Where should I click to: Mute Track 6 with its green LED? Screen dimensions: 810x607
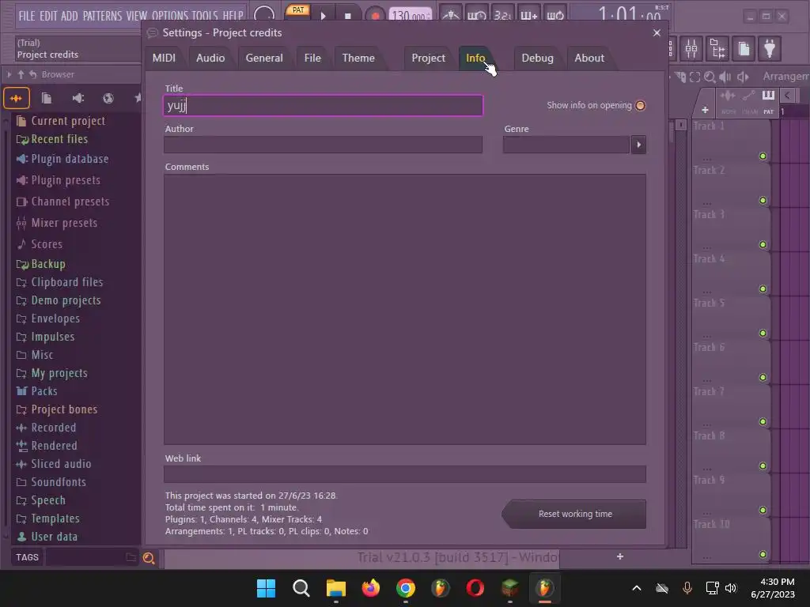(x=763, y=377)
